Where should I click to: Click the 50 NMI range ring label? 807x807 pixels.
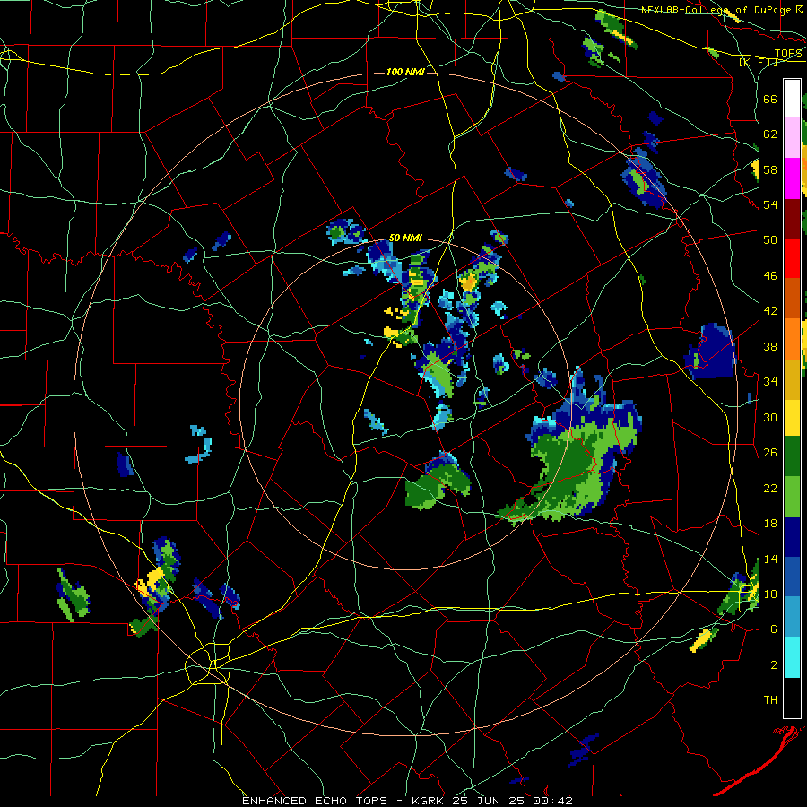point(405,238)
